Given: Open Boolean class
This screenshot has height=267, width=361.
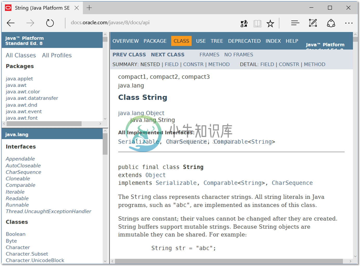Looking at the screenshot, I should pos(16,234).
